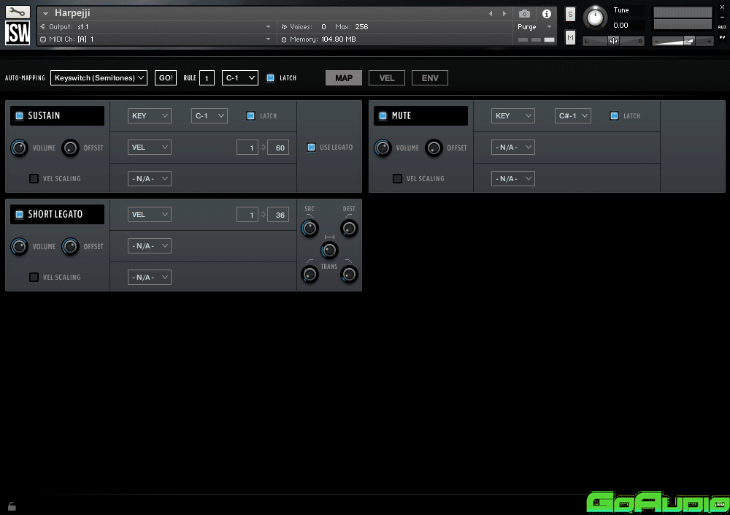Switch to the ENV tab
This screenshot has width=730, height=515.
coord(430,78)
